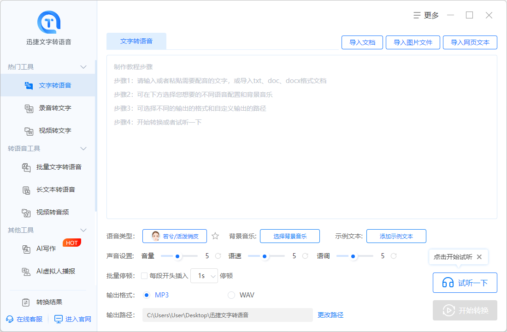Image resolution: width=507 pixels, height=332 pixels.
Task: Minimize the application window
Action: (x=450, y=15)
